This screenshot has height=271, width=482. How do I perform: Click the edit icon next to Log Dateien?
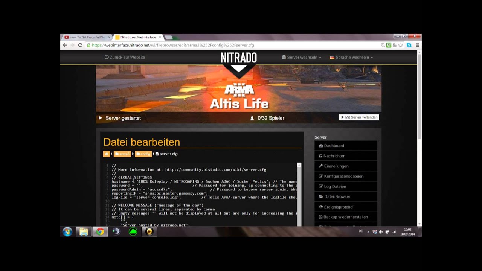(x=321, y=186)
